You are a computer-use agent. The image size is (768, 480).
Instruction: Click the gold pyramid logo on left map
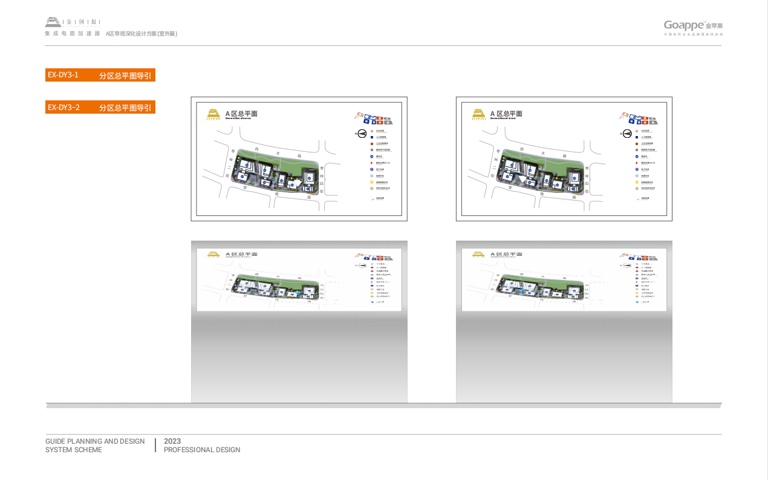pos(212,114)
